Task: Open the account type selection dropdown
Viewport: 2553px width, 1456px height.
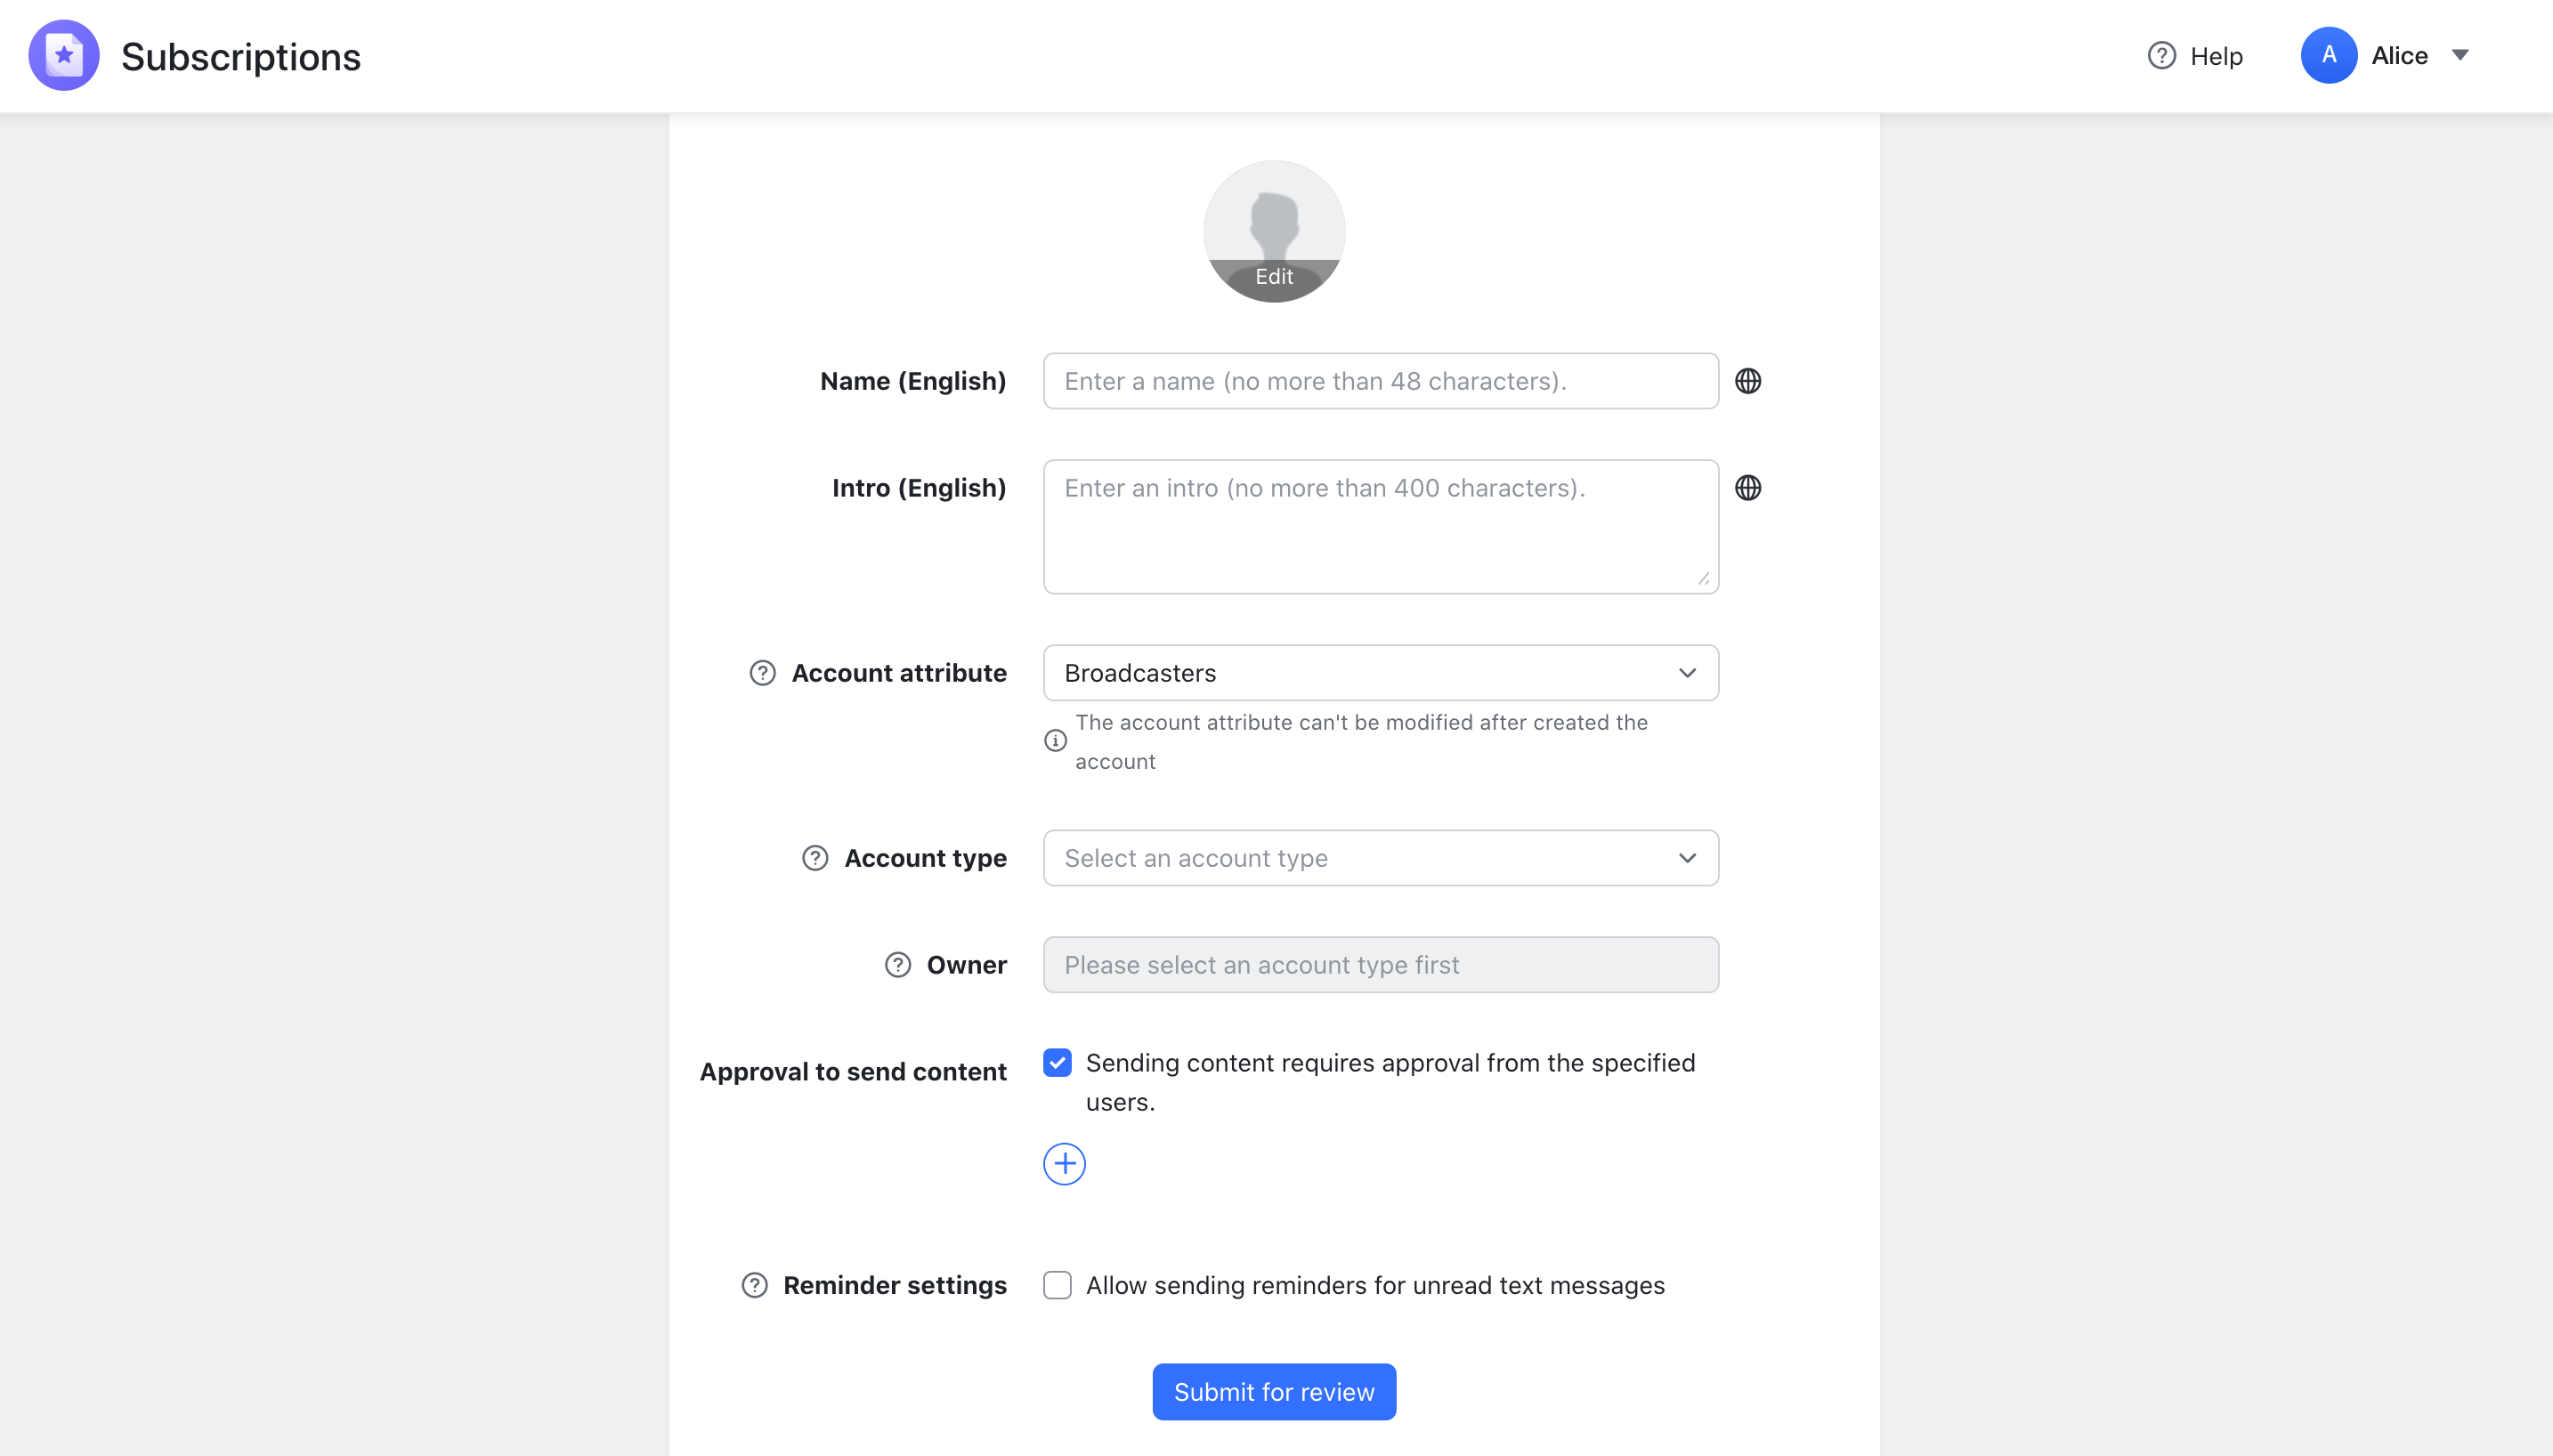Action: [1378, 857]
